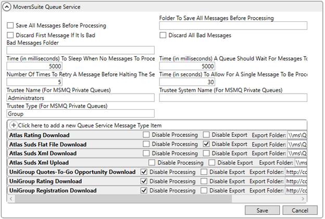Screen dimensions: 325x219
Task: Uncheck Disable Export for Atlas Suds Flat File Download
Action: (207, 144)
